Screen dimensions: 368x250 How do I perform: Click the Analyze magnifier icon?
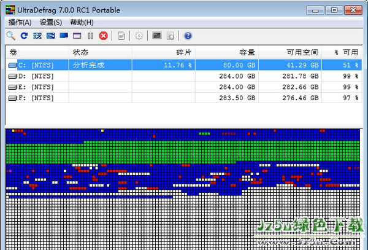[11, 36]
